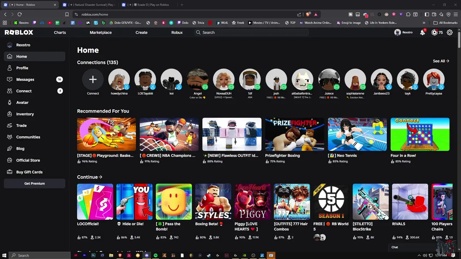This screenshot has height=259, width=461.
Task: Open the Pass the Bomb thumbnail
Action: (174, 202)
